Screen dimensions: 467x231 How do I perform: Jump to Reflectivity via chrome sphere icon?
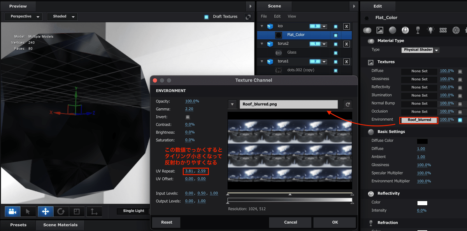point(405,30)
